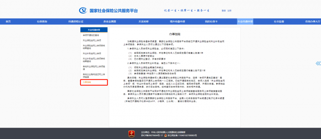Click the 京公网安备 11040102700083号 footer link
Viewport: 321px width, 139px height.
click(182, 135)
